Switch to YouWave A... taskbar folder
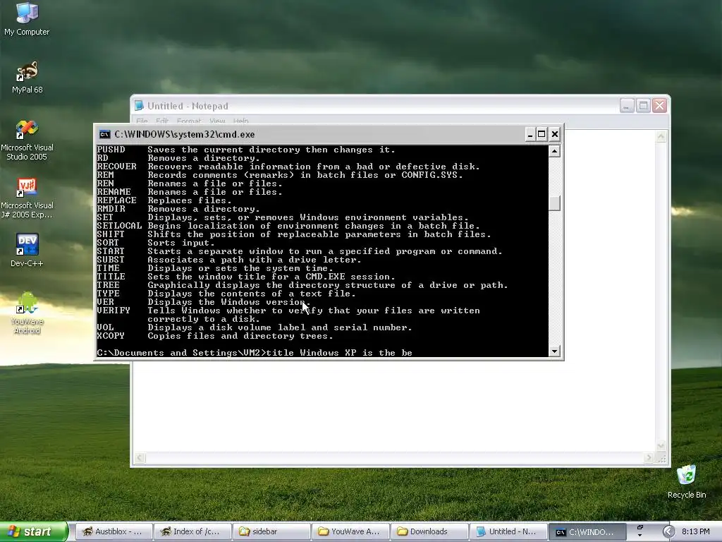Screen dimensions: 722x542 pyautogui.click(x=350, y=531)
